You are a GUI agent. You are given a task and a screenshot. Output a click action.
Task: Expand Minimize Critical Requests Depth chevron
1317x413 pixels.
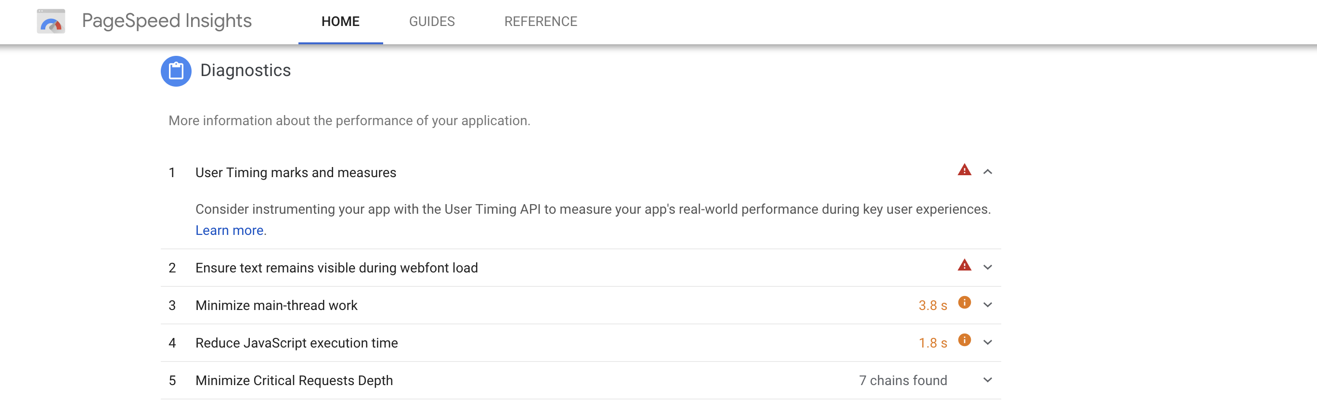click(x=988, y=380)
